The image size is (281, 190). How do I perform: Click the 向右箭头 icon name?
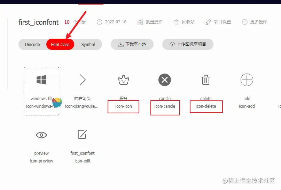pos(83,99)
